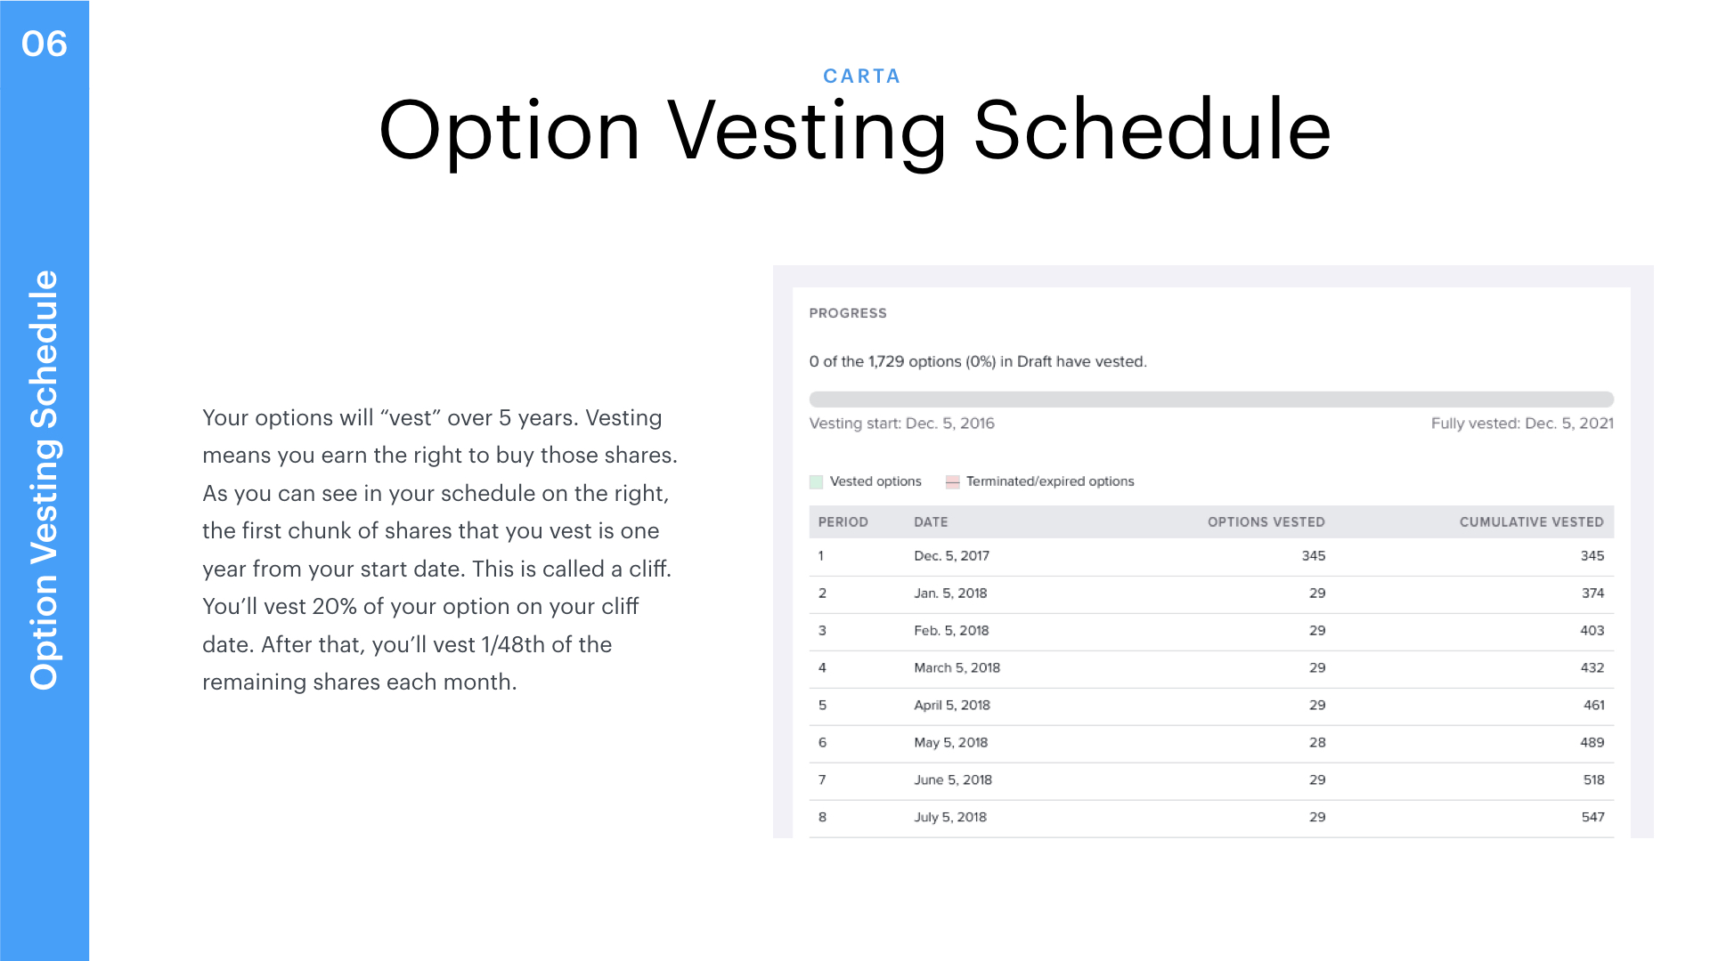The height and width of the screenshot is (961, 1710).
Task: Click the DATE column header
Action: tap(931, 522)
